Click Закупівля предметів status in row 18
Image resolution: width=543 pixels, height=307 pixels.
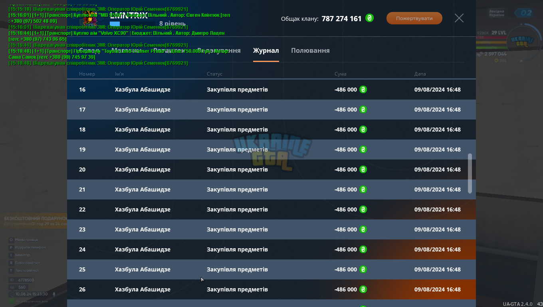coord(237,130)
